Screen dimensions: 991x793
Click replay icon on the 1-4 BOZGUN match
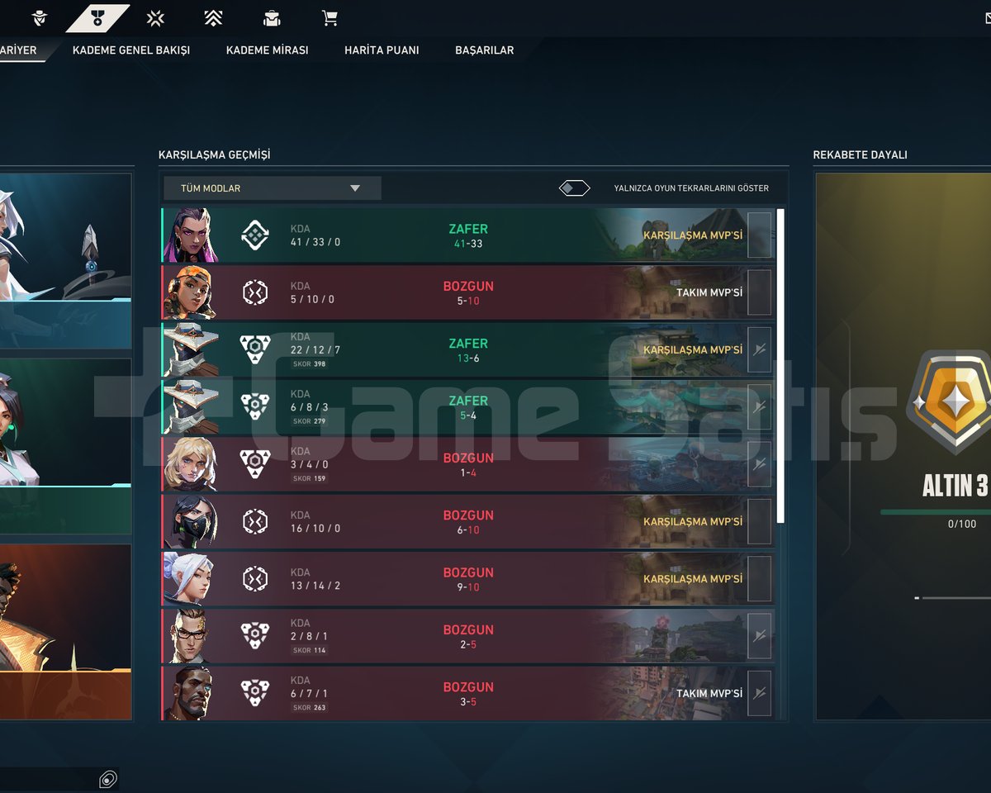click(x=759, y=464)
